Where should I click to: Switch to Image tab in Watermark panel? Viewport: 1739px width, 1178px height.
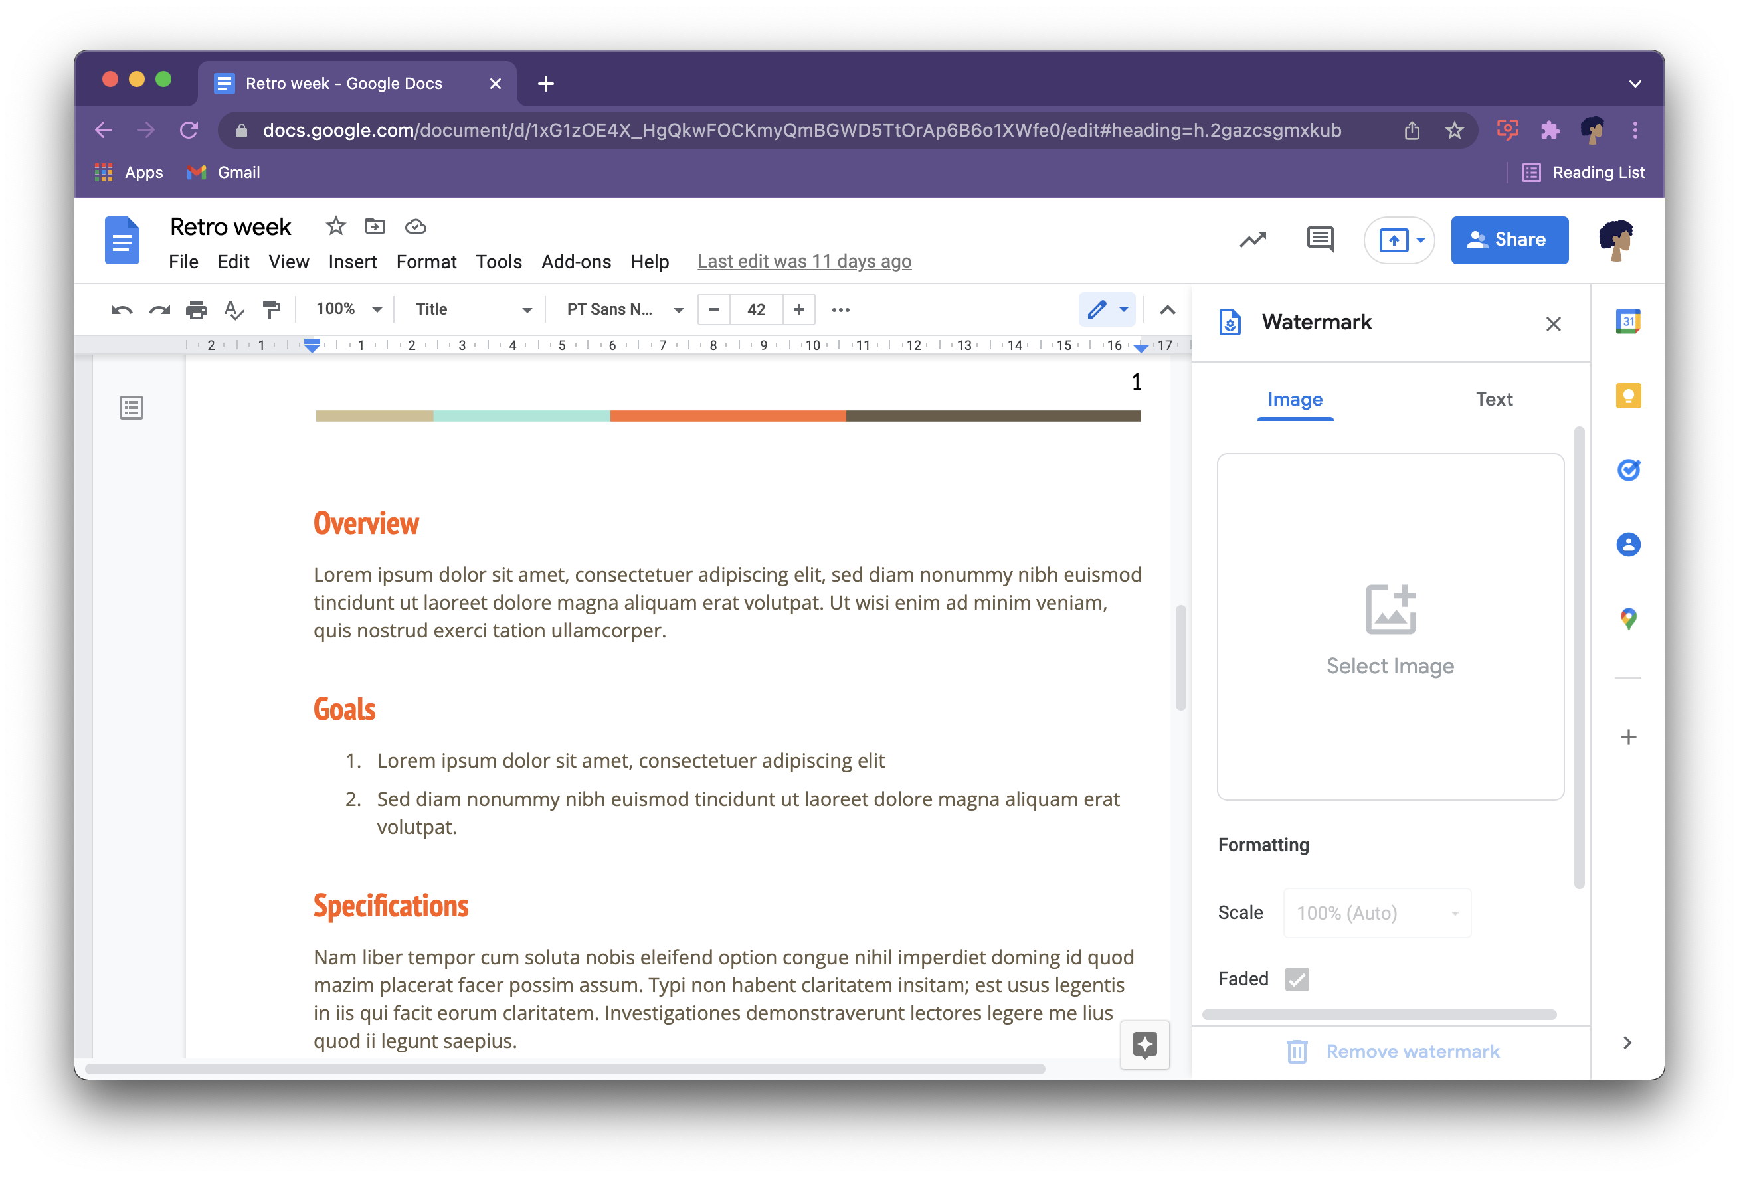(1295, 398)
